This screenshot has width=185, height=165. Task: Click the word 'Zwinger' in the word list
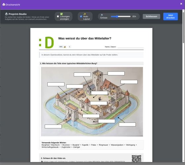[76, 147]
